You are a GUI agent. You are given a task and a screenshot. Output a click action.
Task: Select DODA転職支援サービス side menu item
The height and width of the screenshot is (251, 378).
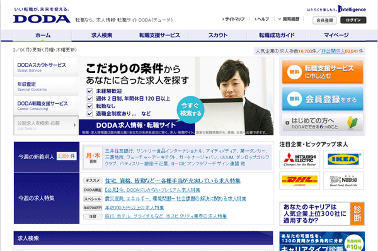(46, 106)
